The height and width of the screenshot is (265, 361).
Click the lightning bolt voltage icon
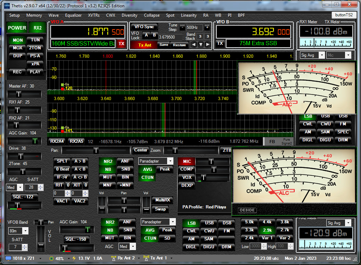pyautogui.click(x=74, y=258)
